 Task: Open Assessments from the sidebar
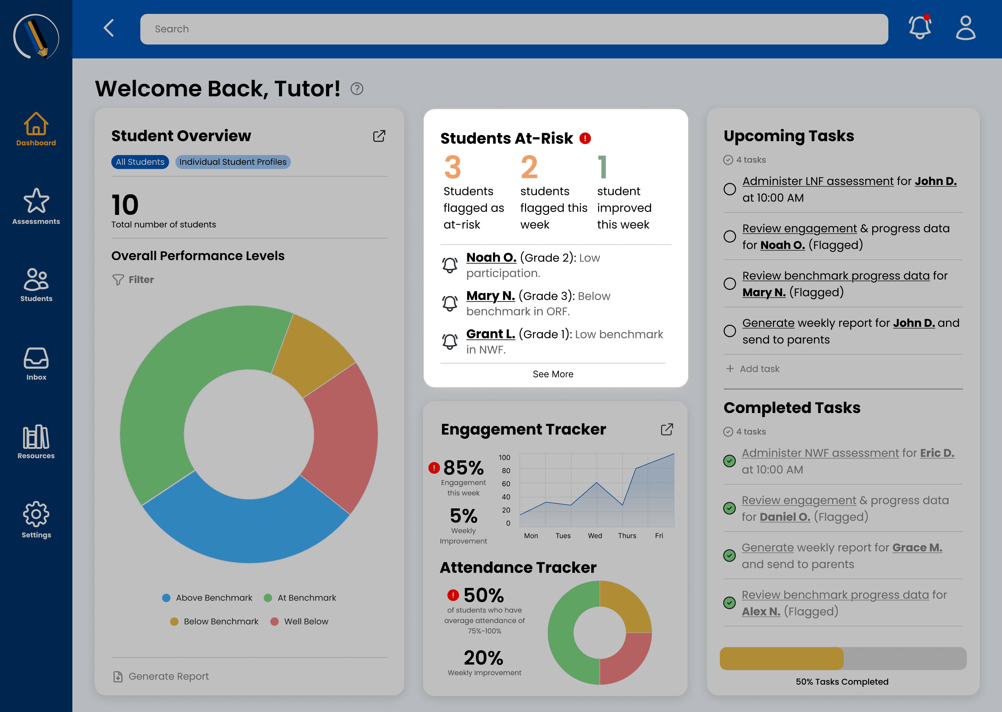[36, 207]
